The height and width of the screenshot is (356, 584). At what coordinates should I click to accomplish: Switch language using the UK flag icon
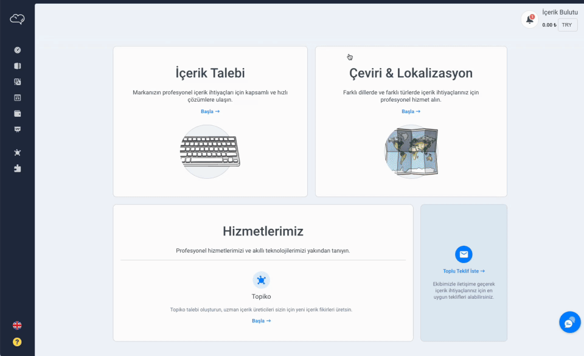click(x=17, y=326)
